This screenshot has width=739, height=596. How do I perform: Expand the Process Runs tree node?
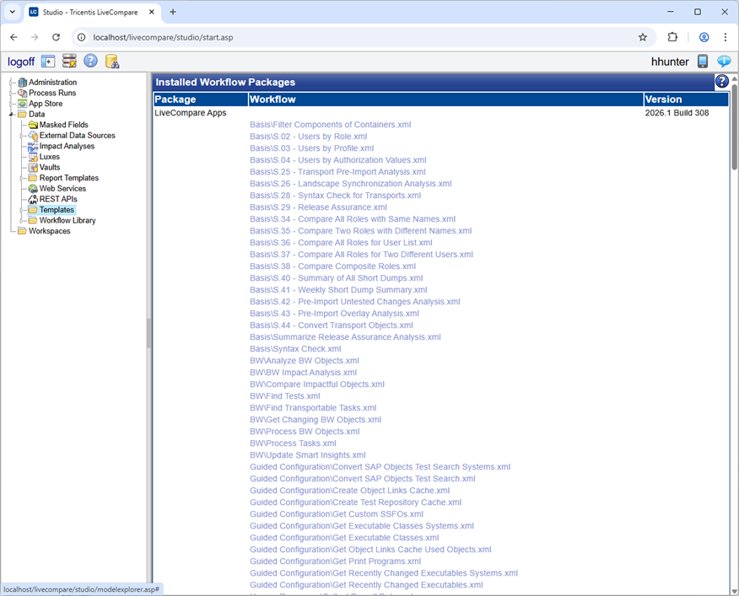[12, 94]
